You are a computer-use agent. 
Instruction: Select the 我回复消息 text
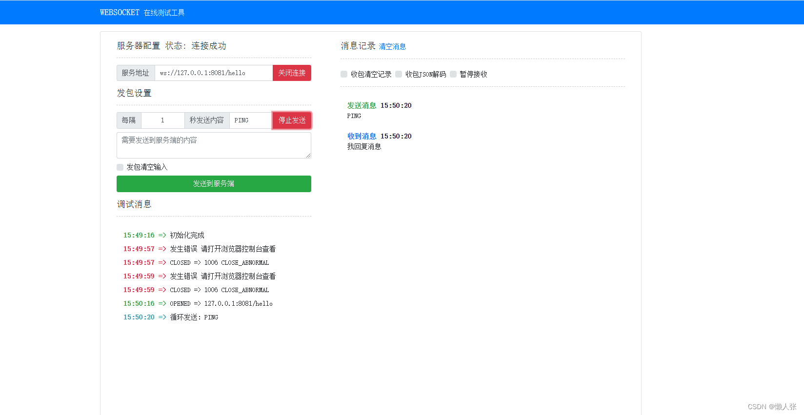(364, 147)
